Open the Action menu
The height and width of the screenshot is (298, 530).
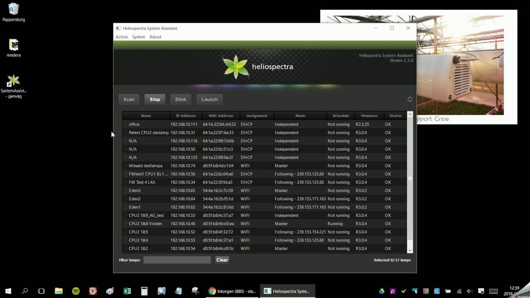pyautogui.click(x=122, y=37)
